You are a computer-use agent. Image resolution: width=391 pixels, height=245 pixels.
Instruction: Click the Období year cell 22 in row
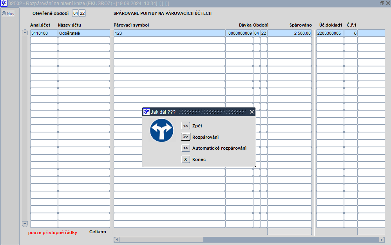coord(264,33)
